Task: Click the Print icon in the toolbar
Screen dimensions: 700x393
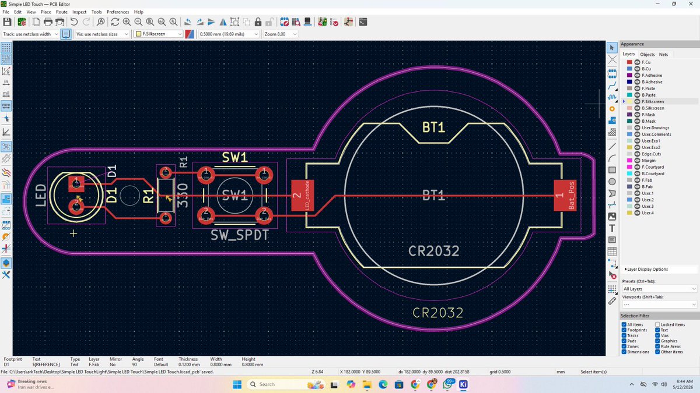Action: [x=48, y=22]
